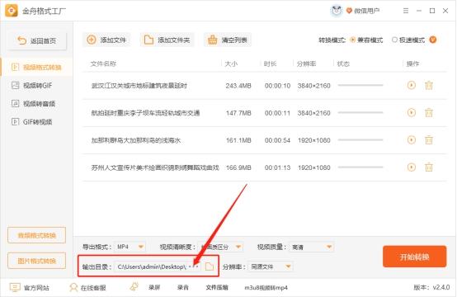The image size is (457, 297).
Task: Click 返回首页 back button
Action: click(37, 40)
